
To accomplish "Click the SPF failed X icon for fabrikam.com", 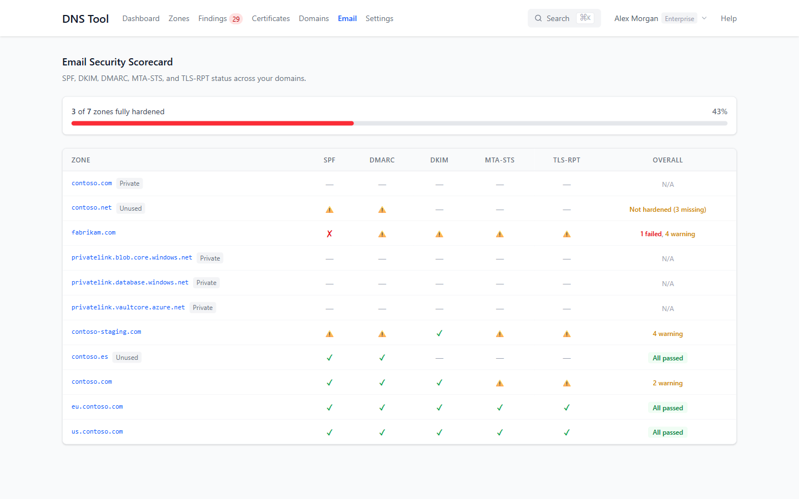I will click(330, 234).
